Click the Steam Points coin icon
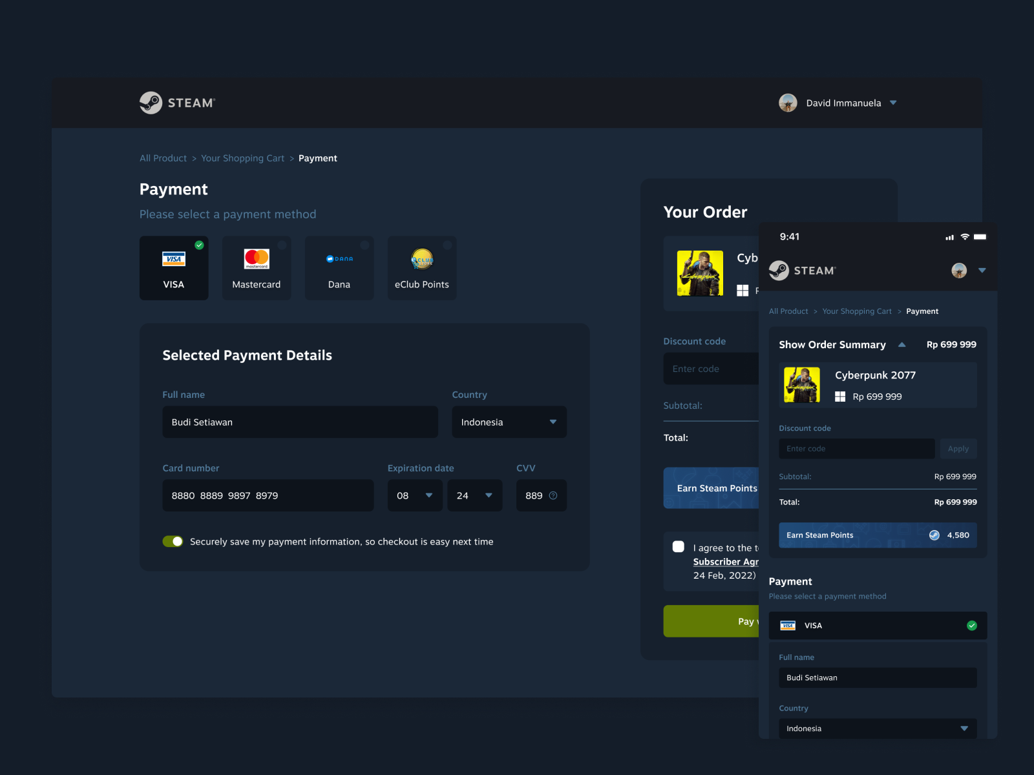Viewport: 1034px width, 775px height. (x=934, y=535)
